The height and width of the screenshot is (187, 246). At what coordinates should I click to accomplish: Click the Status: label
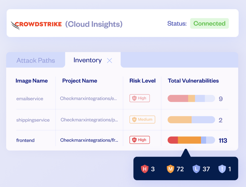177,24
